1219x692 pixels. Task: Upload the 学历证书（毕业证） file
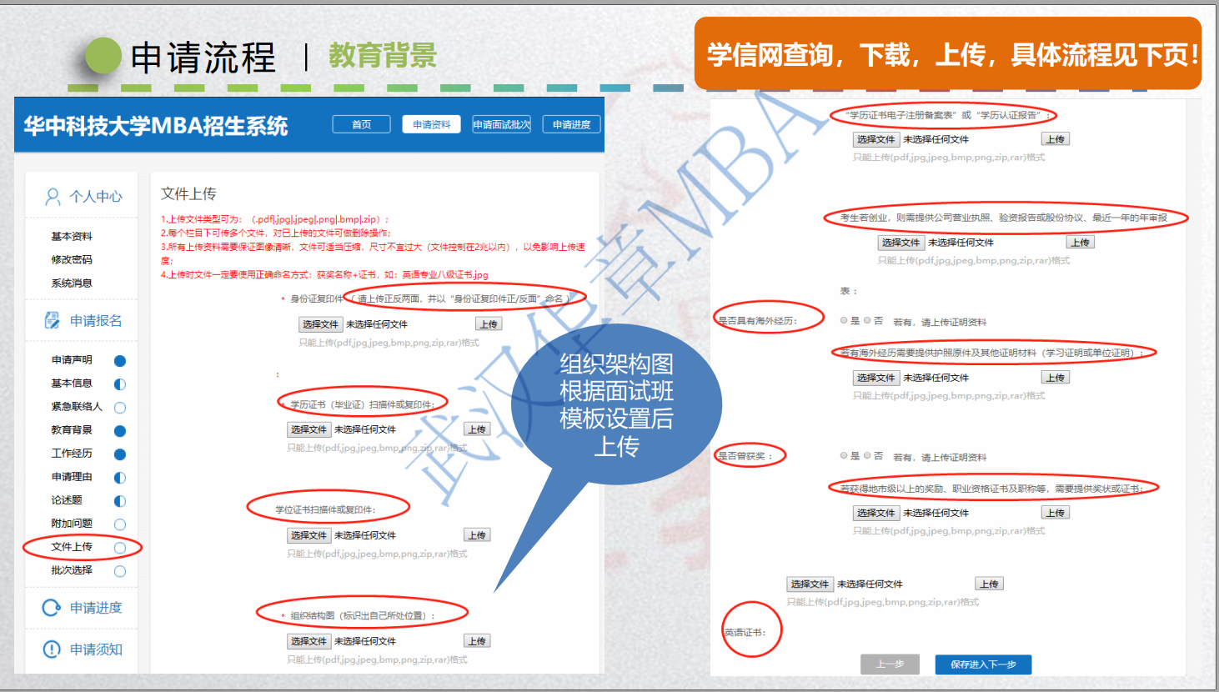(477, 429)
